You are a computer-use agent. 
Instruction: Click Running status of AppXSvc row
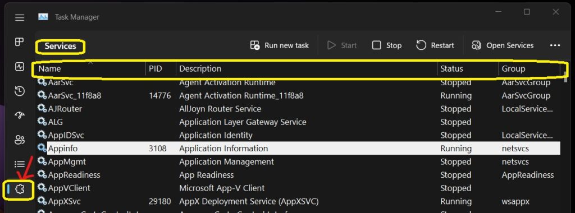coord(456,201)
